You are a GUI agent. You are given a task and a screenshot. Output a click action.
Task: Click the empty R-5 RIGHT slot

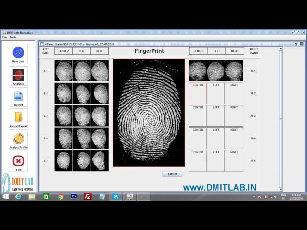tap(234, 161)
